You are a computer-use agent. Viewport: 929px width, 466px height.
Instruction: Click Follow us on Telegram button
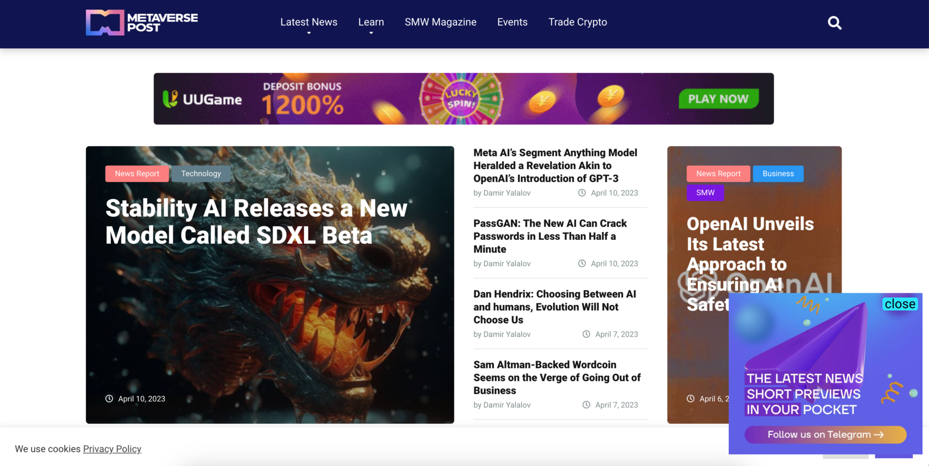point(825,434)
